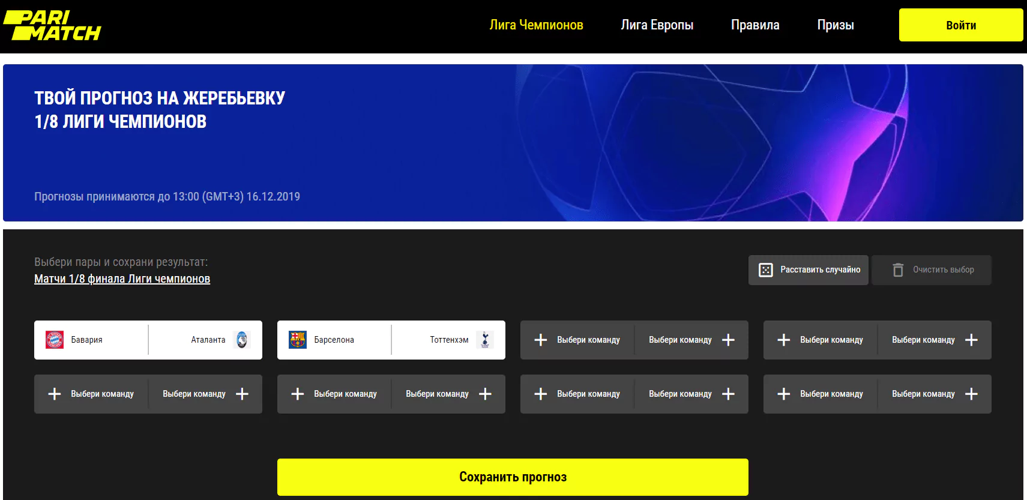The image size is (1027, 500).
Task: Select the Бавария team slot
Action: [x=91, y=340]
